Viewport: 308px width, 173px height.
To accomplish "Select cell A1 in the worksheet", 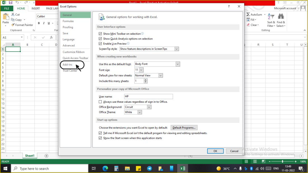I will [13, 49].
